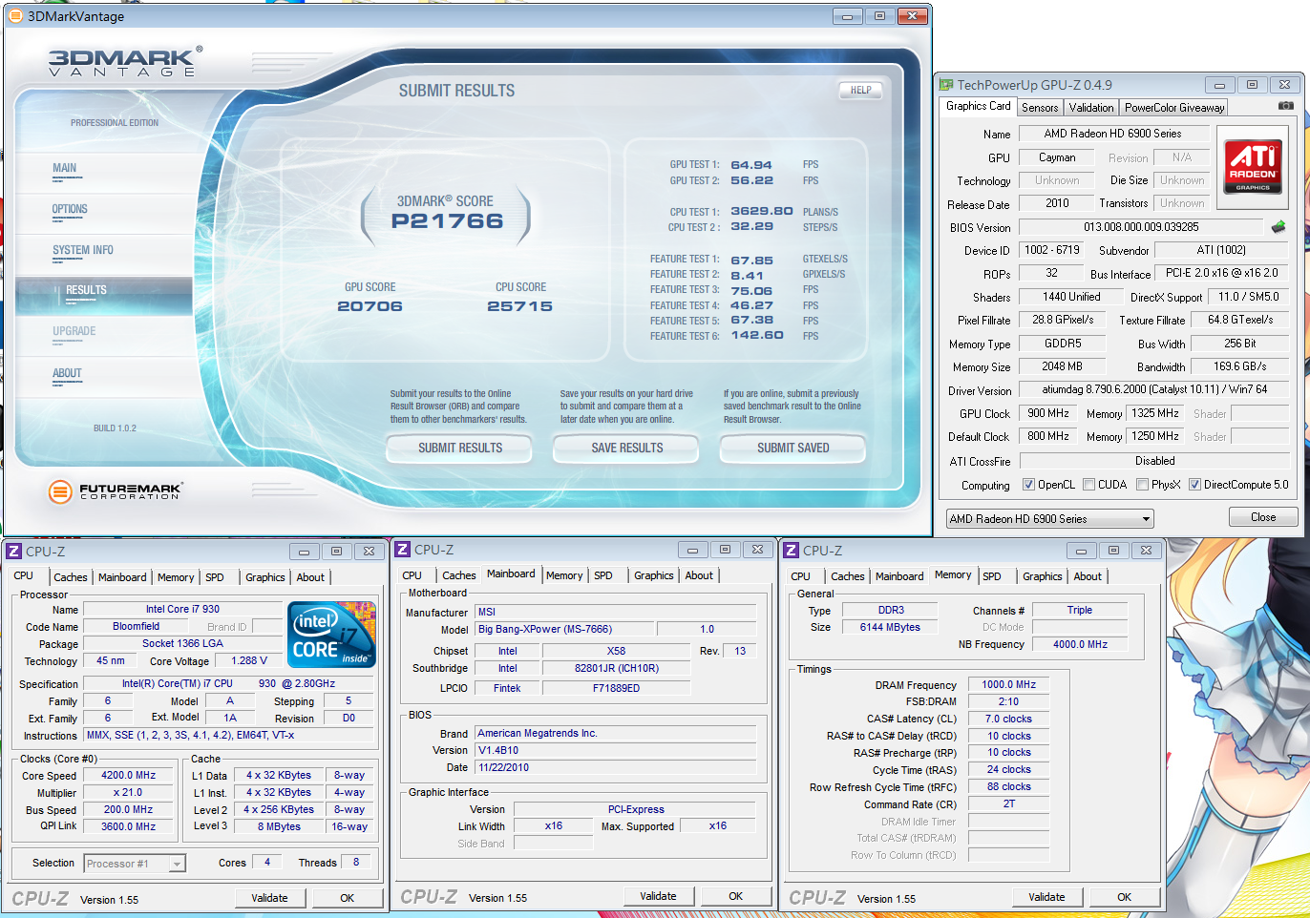Select the Graphics Card tab in GPU-Z

[978, 106]
